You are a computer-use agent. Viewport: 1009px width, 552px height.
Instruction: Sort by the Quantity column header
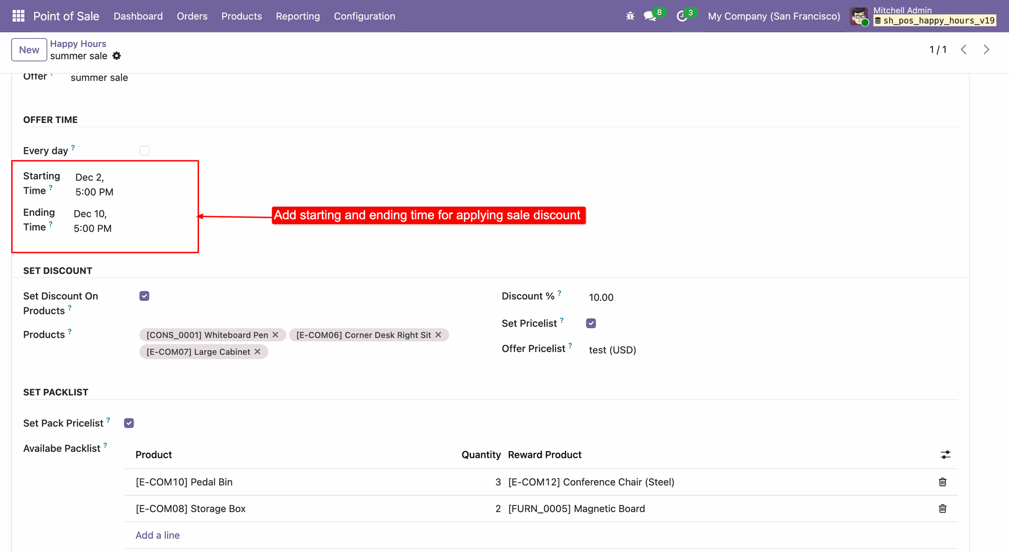pyautogui.click(x=481, y=455)
